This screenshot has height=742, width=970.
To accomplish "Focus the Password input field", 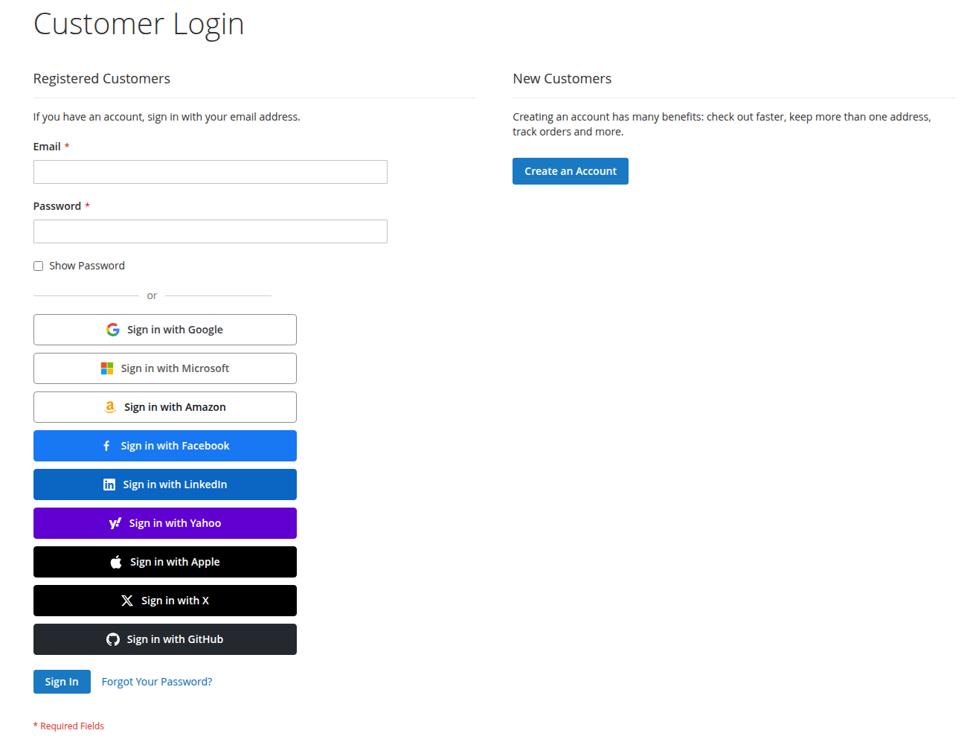I will [x=211, y=231].
